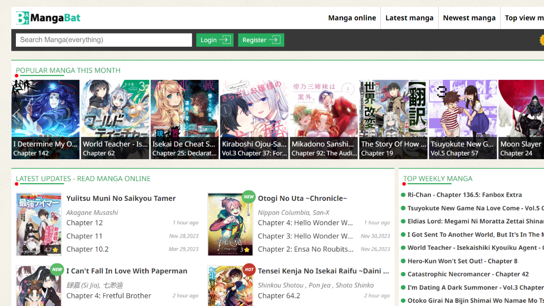Open the Moon Slayer cover thumbnail
The height and width of the screenshot is (306, 544).
(x=521, y=113)
